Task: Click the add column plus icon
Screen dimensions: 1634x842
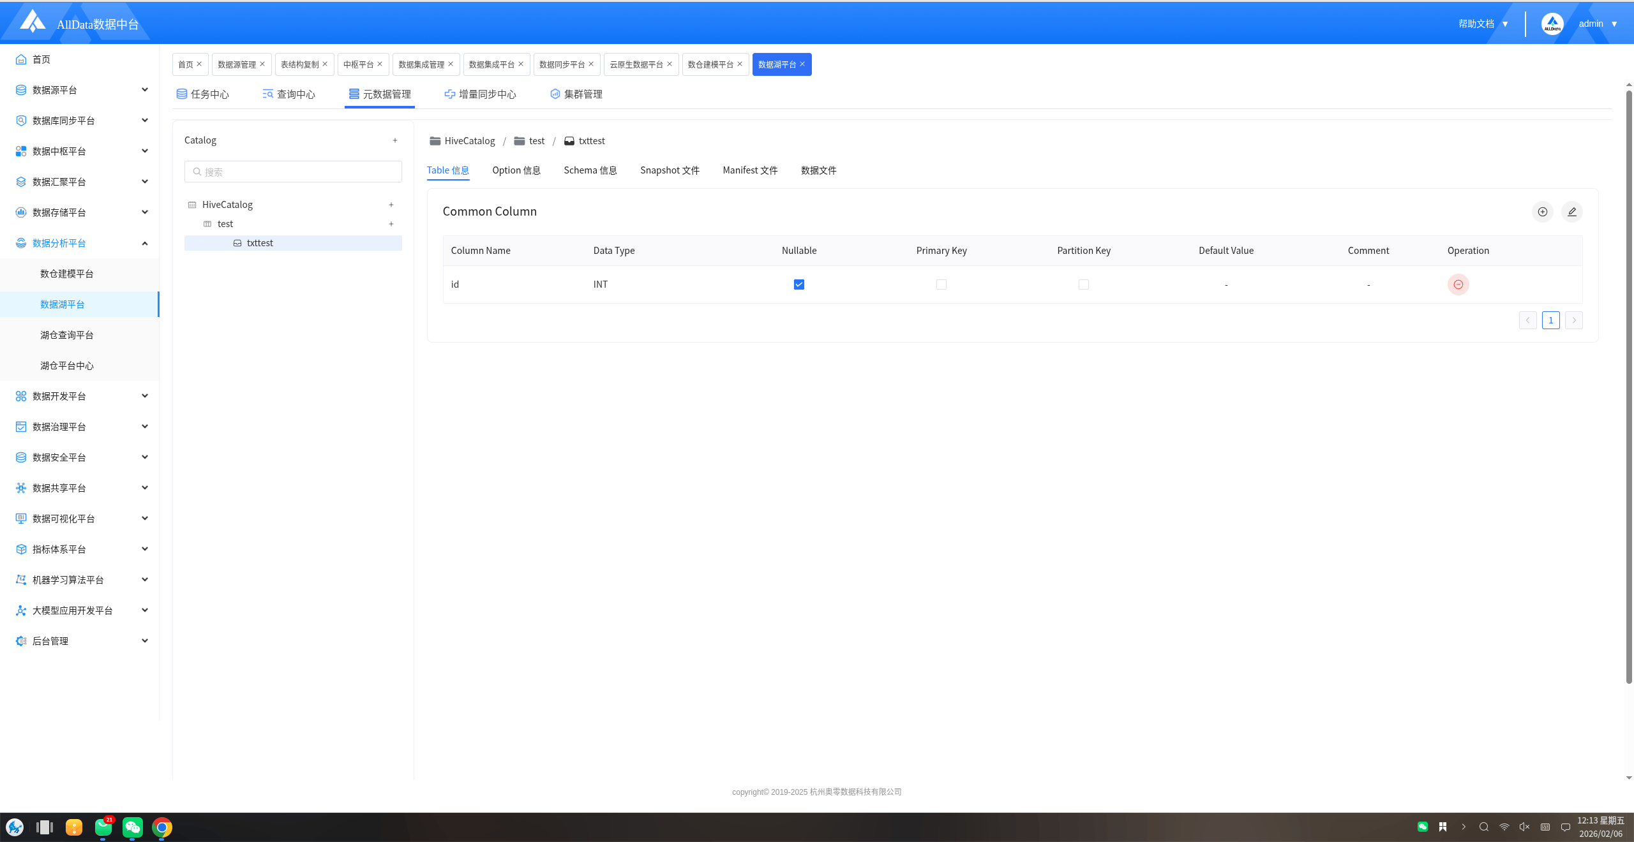Action: point(1542,212)
